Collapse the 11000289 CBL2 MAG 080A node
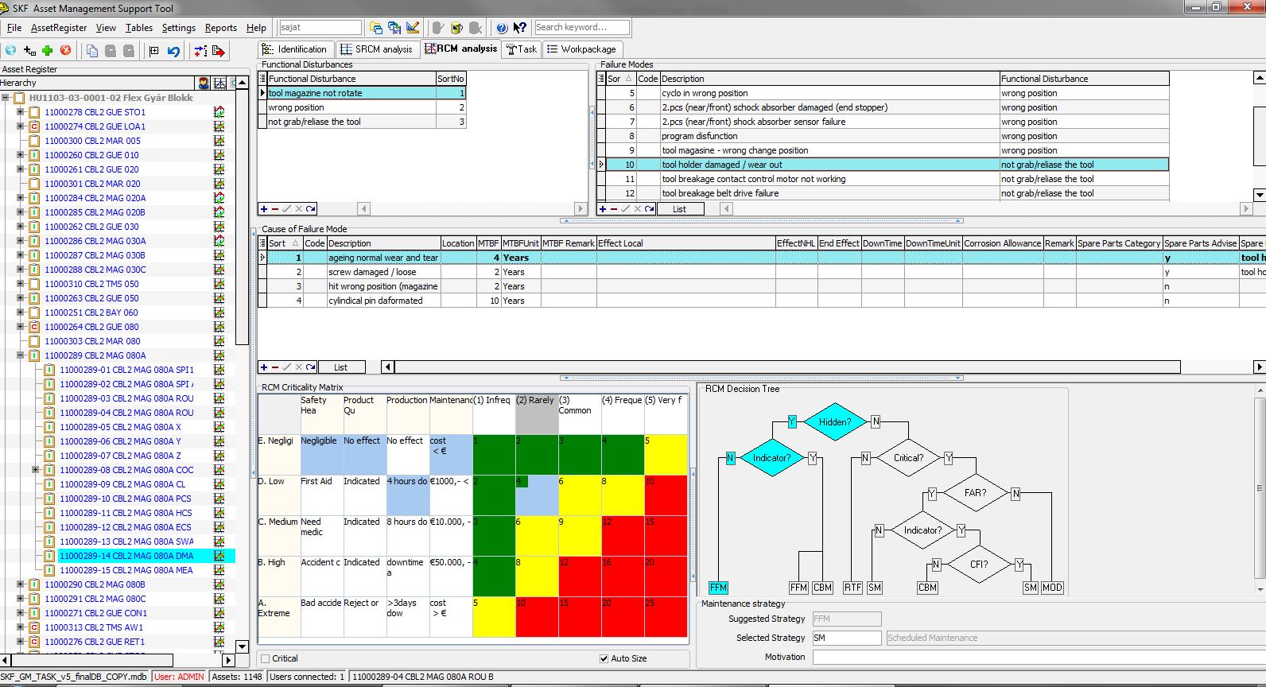Screen dimensions: 1266x687 point(21,355)
